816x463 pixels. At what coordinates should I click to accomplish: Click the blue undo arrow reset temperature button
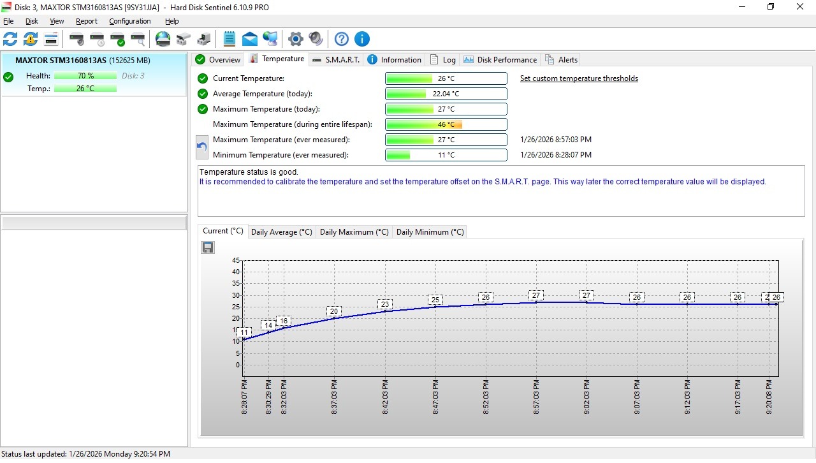(202, 147)
